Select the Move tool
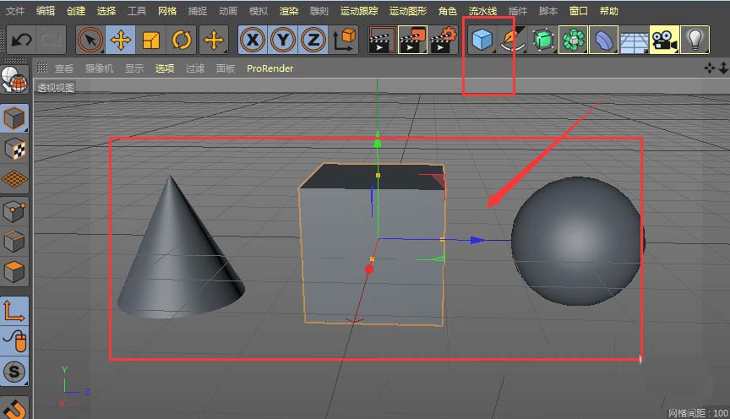This screenshot has width=730, height=419. [122, 40]
